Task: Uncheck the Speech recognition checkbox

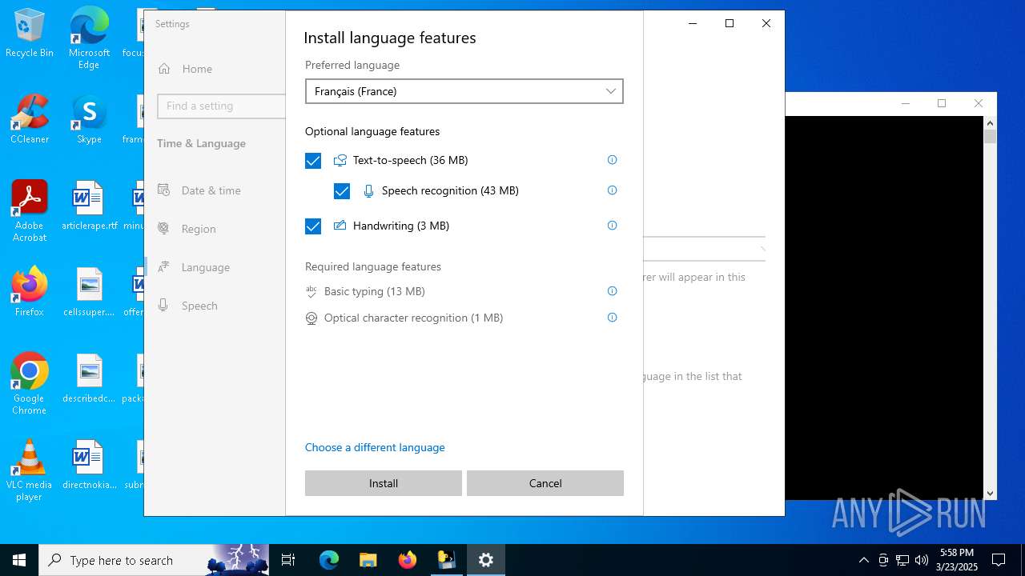Action: (342, 191)
